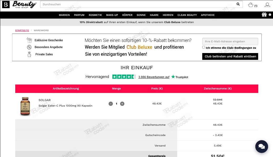Image resolution: width=273 pixels, height=157 pixels.
Task: Click the Versand value 5.49€
Action: (x=218, y=145)
